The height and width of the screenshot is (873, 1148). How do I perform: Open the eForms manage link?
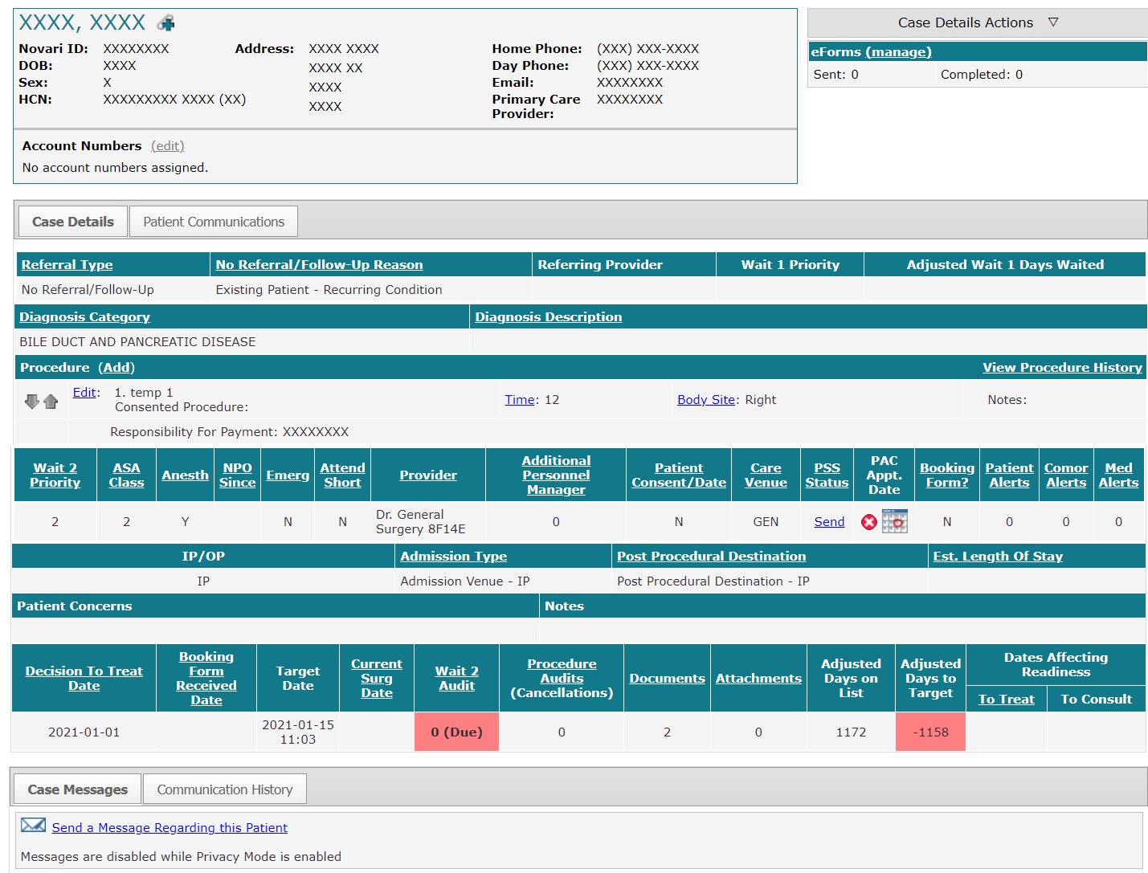coord(898,51)
